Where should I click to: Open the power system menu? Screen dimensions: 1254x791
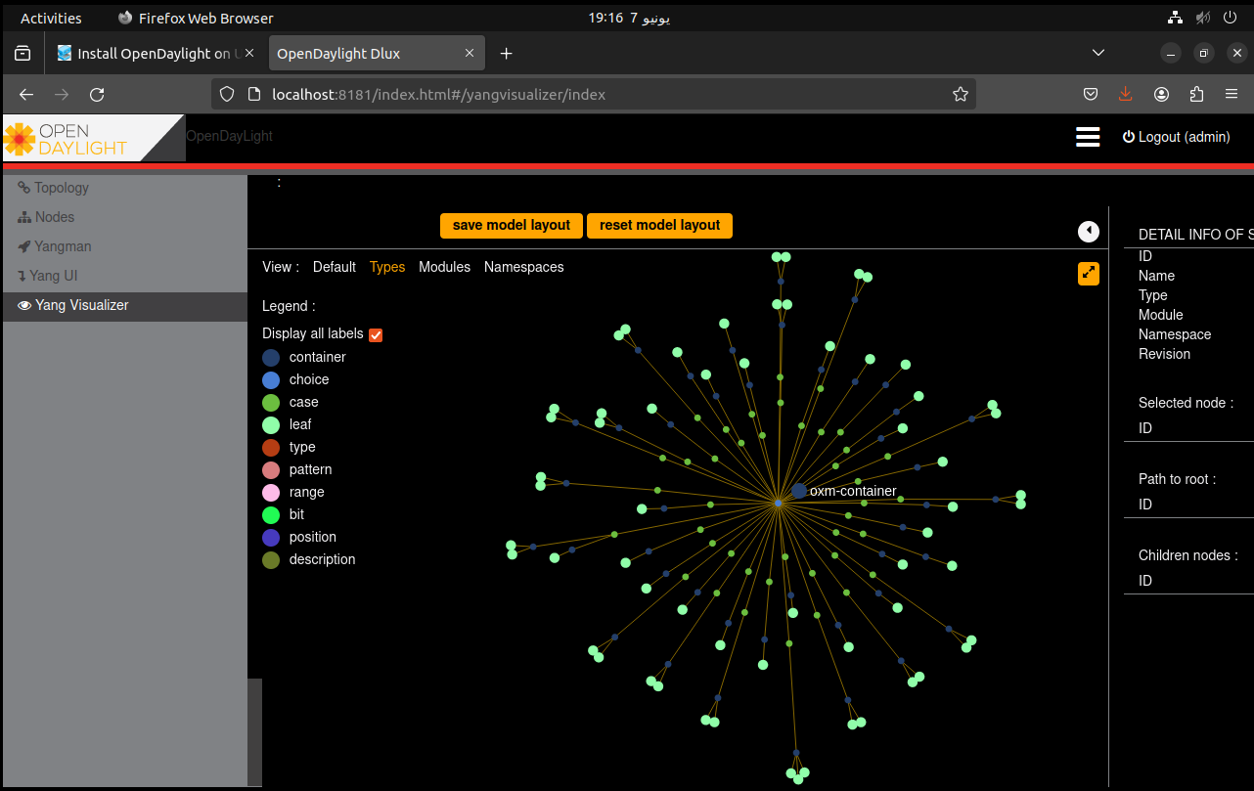pyautogui.click(x=1230, y=18)
